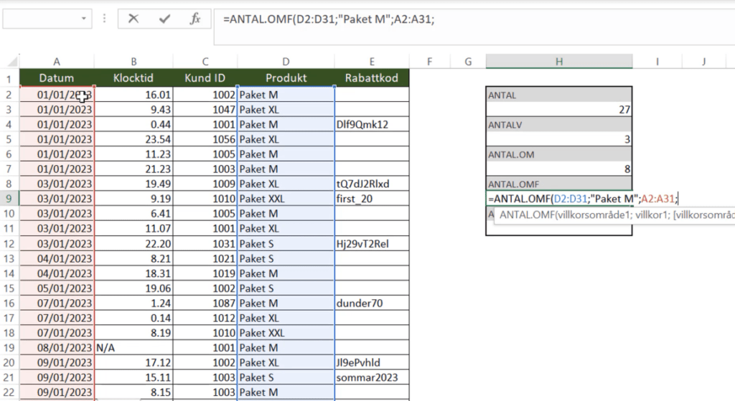Click cell with discount code sommar2023
Screen dimensions: 735x401
tap(371, 377)
